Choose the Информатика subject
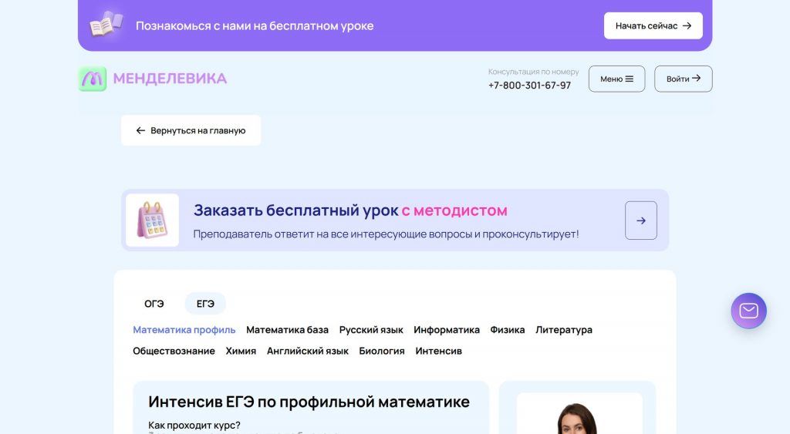Screen dimensions: 790x434 point(447,330)
